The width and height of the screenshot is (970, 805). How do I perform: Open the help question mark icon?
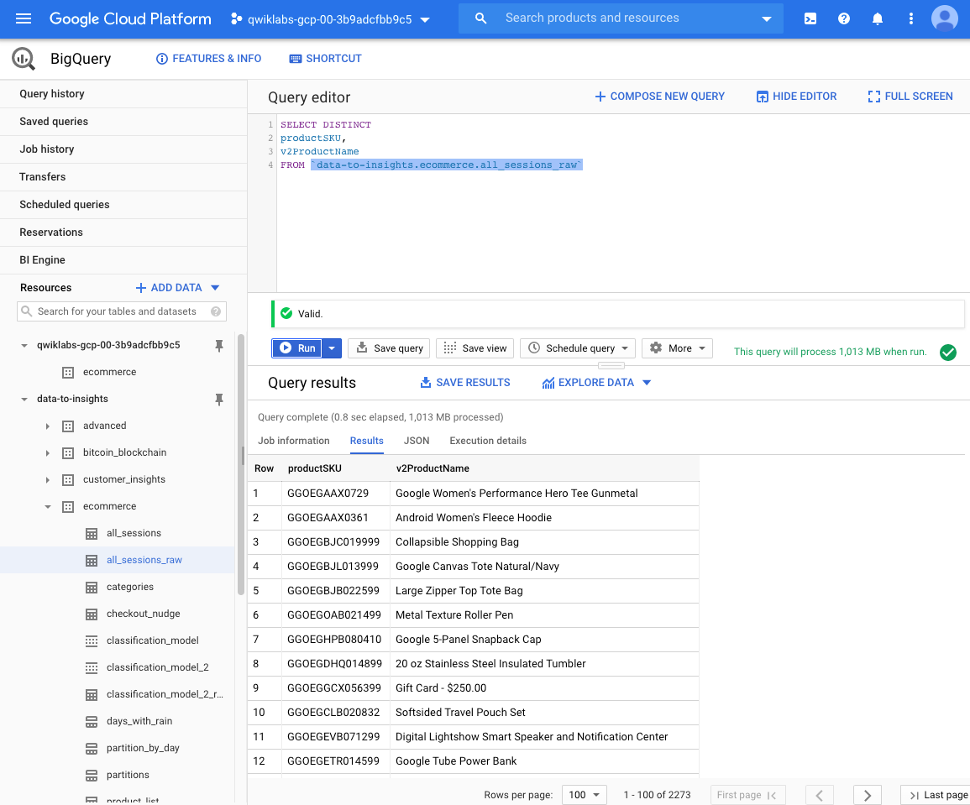point(844,18)
